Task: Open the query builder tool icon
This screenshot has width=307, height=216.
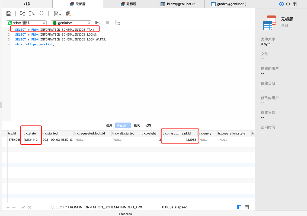Action: click(x=22, y=14)
